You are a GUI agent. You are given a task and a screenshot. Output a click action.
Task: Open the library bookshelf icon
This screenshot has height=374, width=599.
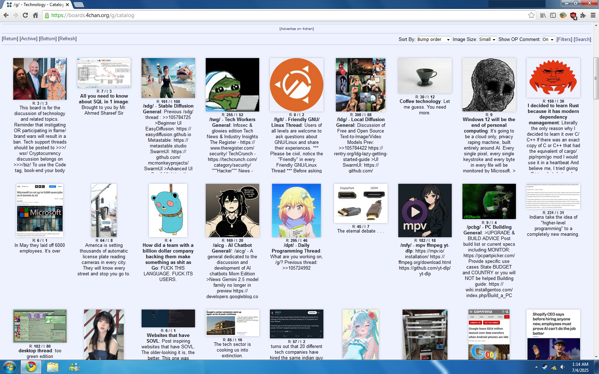543,15
